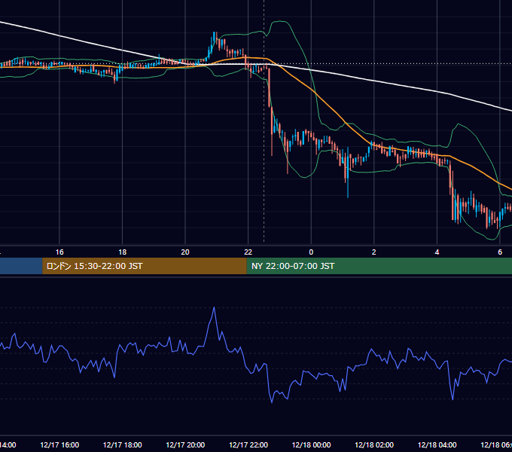The image size is (512, 452).
Task: Click the 12/18 00:00 date label
Action: [x=311, y=445]
